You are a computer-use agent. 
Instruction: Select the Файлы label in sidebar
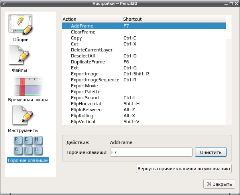point(20,70)
